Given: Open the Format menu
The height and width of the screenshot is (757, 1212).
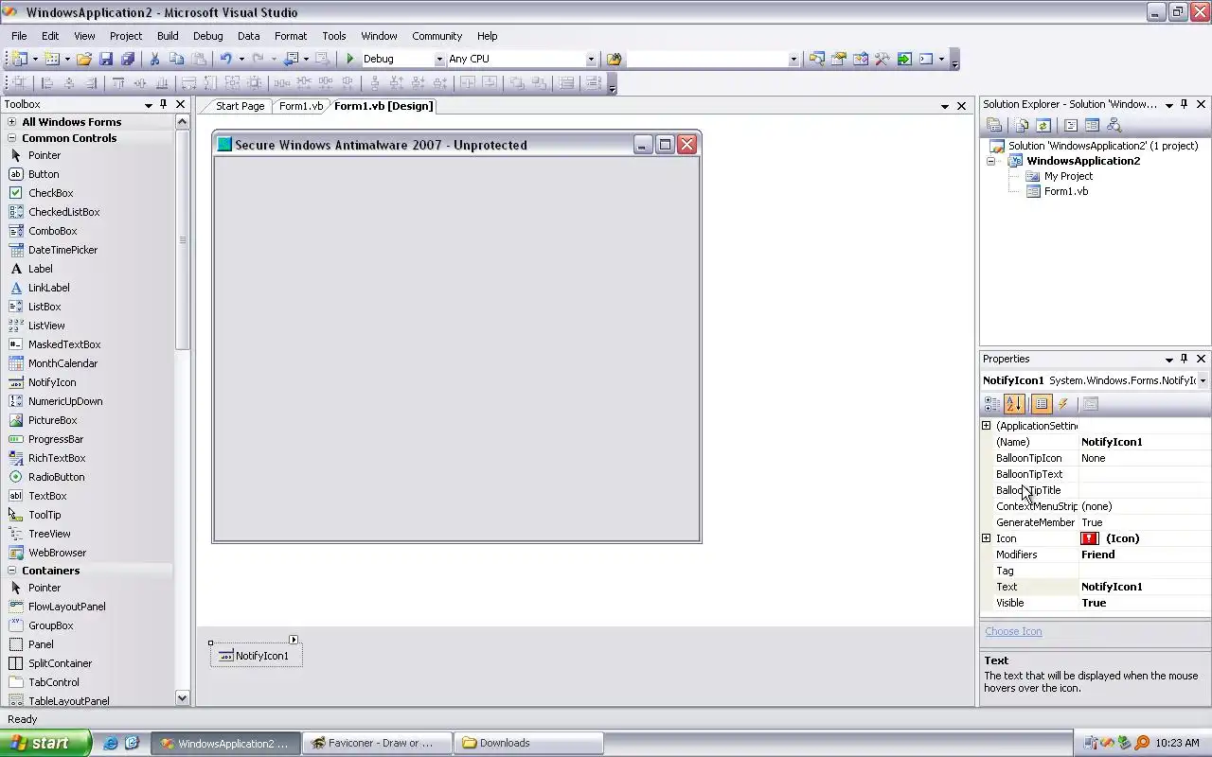Looking at the screenshot, I should tap(291, 36).
